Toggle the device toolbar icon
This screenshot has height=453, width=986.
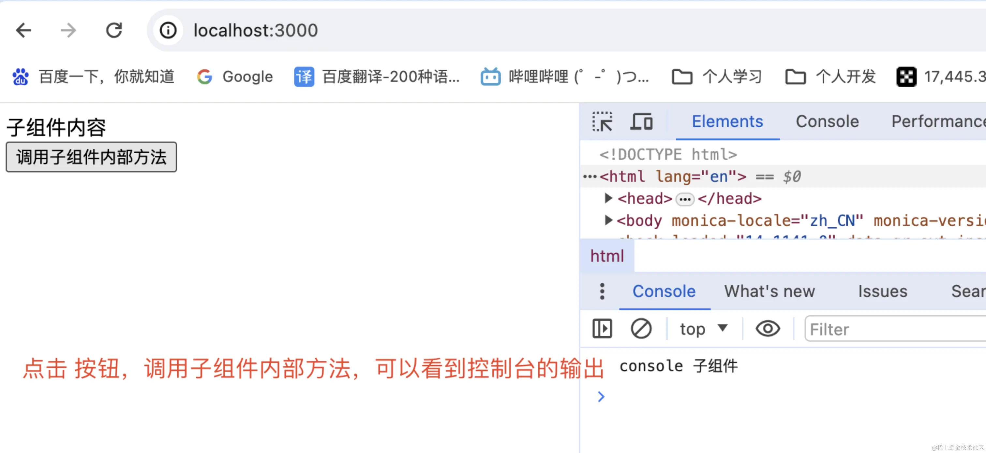[x=641, y=121]
